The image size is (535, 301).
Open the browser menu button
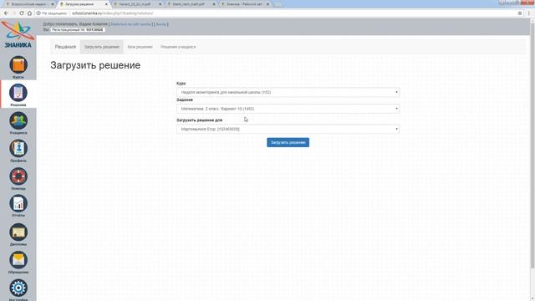529,13
